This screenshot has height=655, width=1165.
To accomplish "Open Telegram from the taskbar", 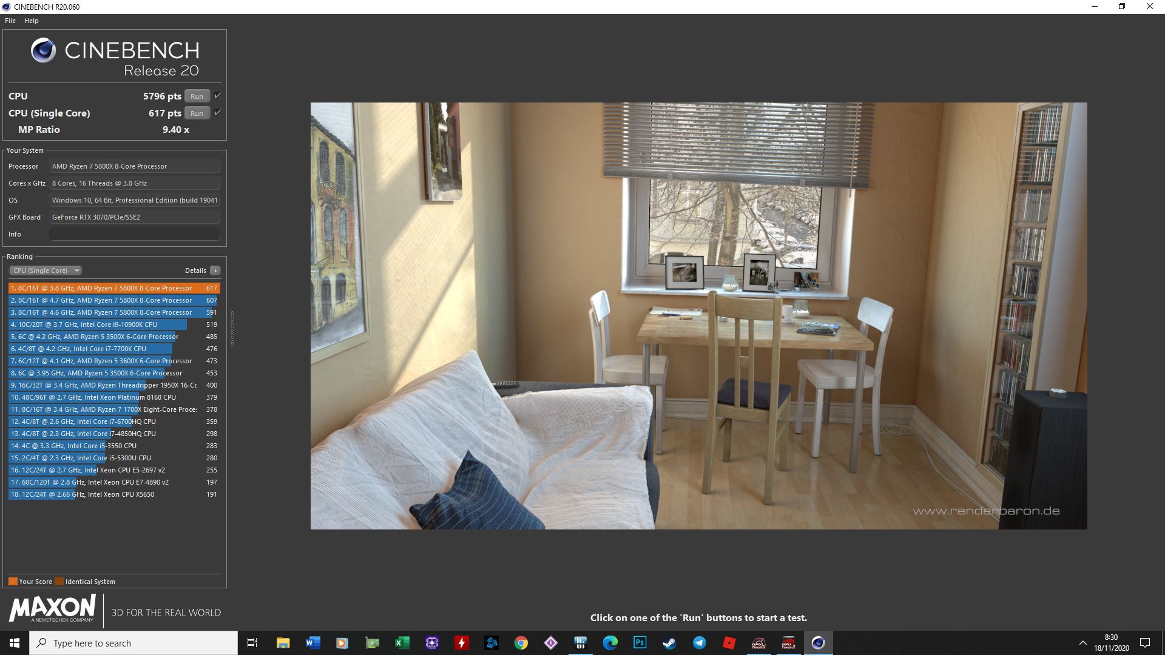I will tap(699, 643).
